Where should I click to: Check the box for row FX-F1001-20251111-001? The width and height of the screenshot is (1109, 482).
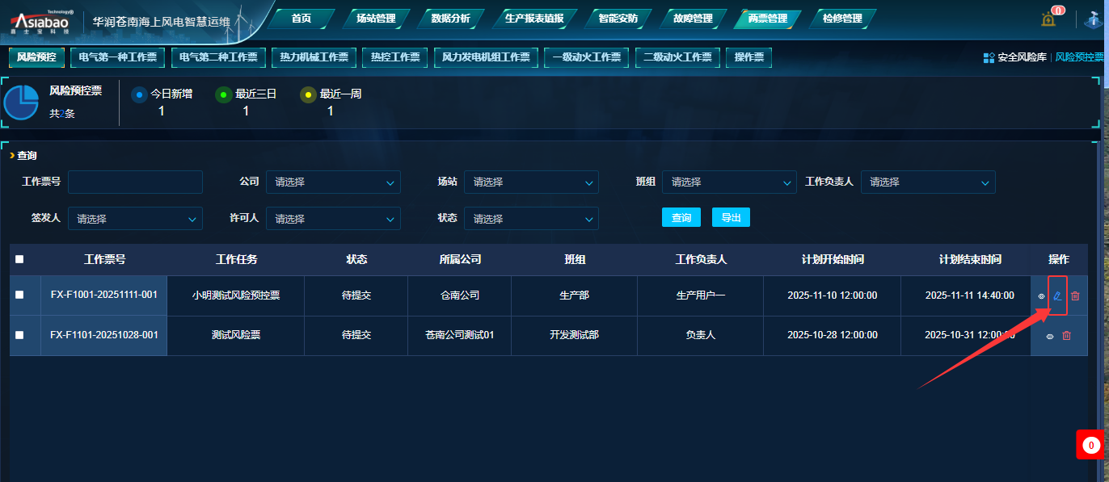click(19, 295)
